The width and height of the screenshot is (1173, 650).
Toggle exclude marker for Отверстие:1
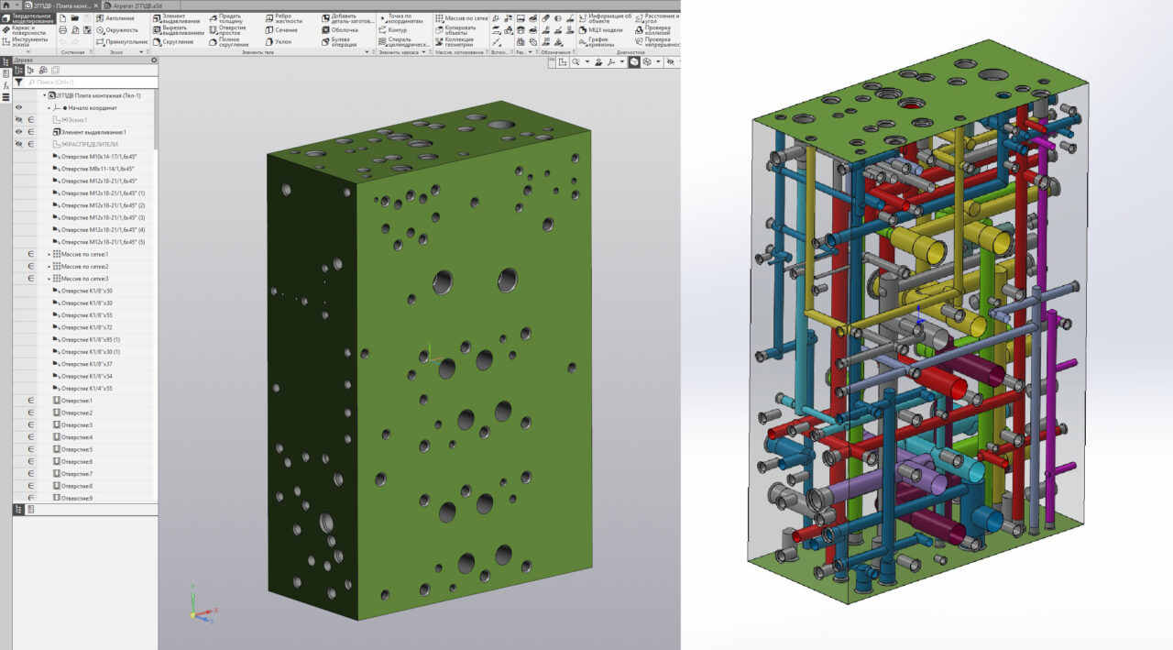pyautogui.click(x=31, y=401)
